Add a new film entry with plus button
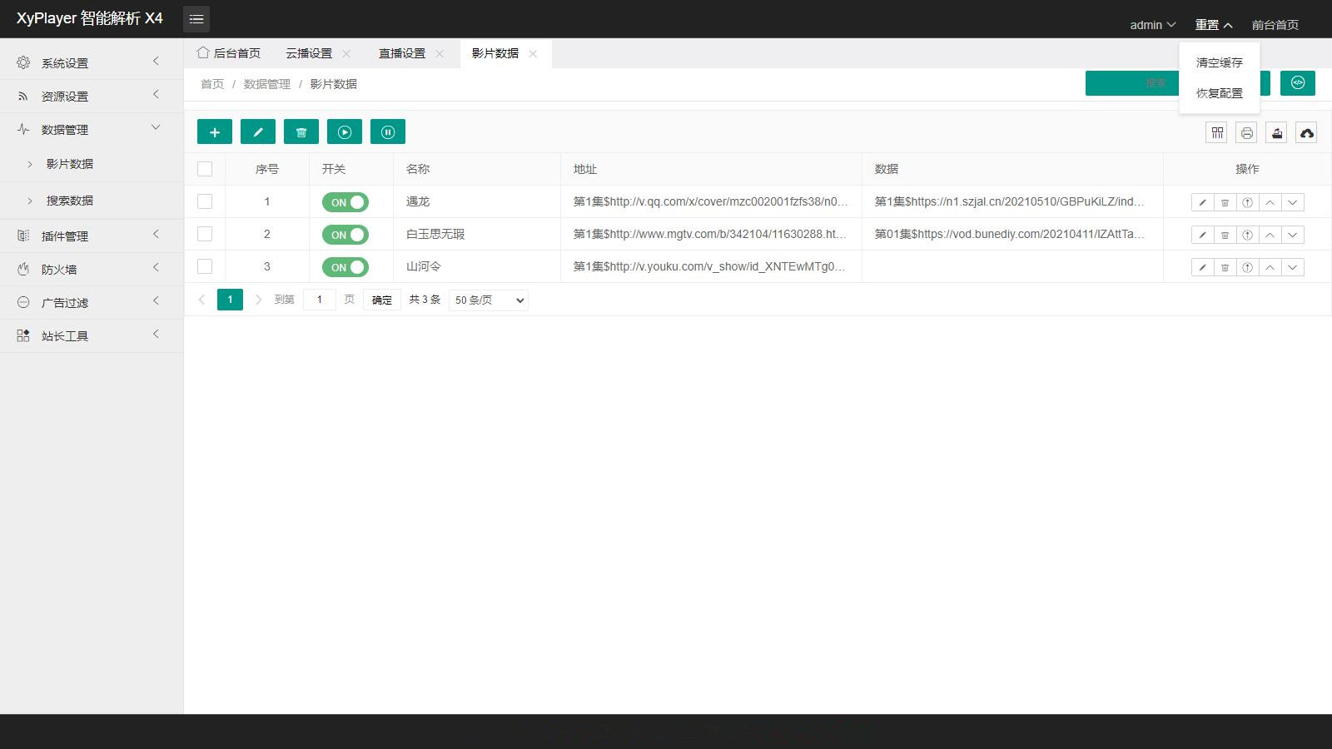The width and height of the screenshot is (1332, 749). tap(215, 131)
